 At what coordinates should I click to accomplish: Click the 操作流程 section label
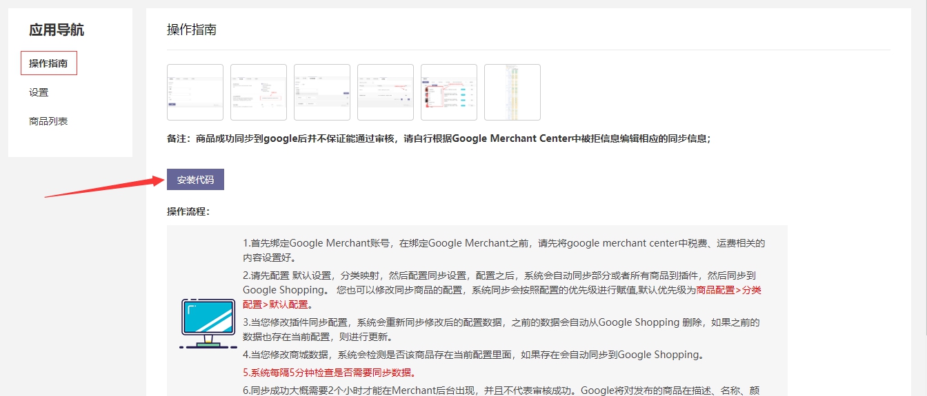coord(188,211)
